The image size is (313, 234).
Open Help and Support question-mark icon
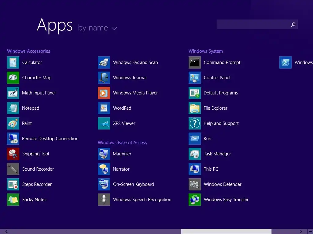pyautogui.click(x=195, y=123)
